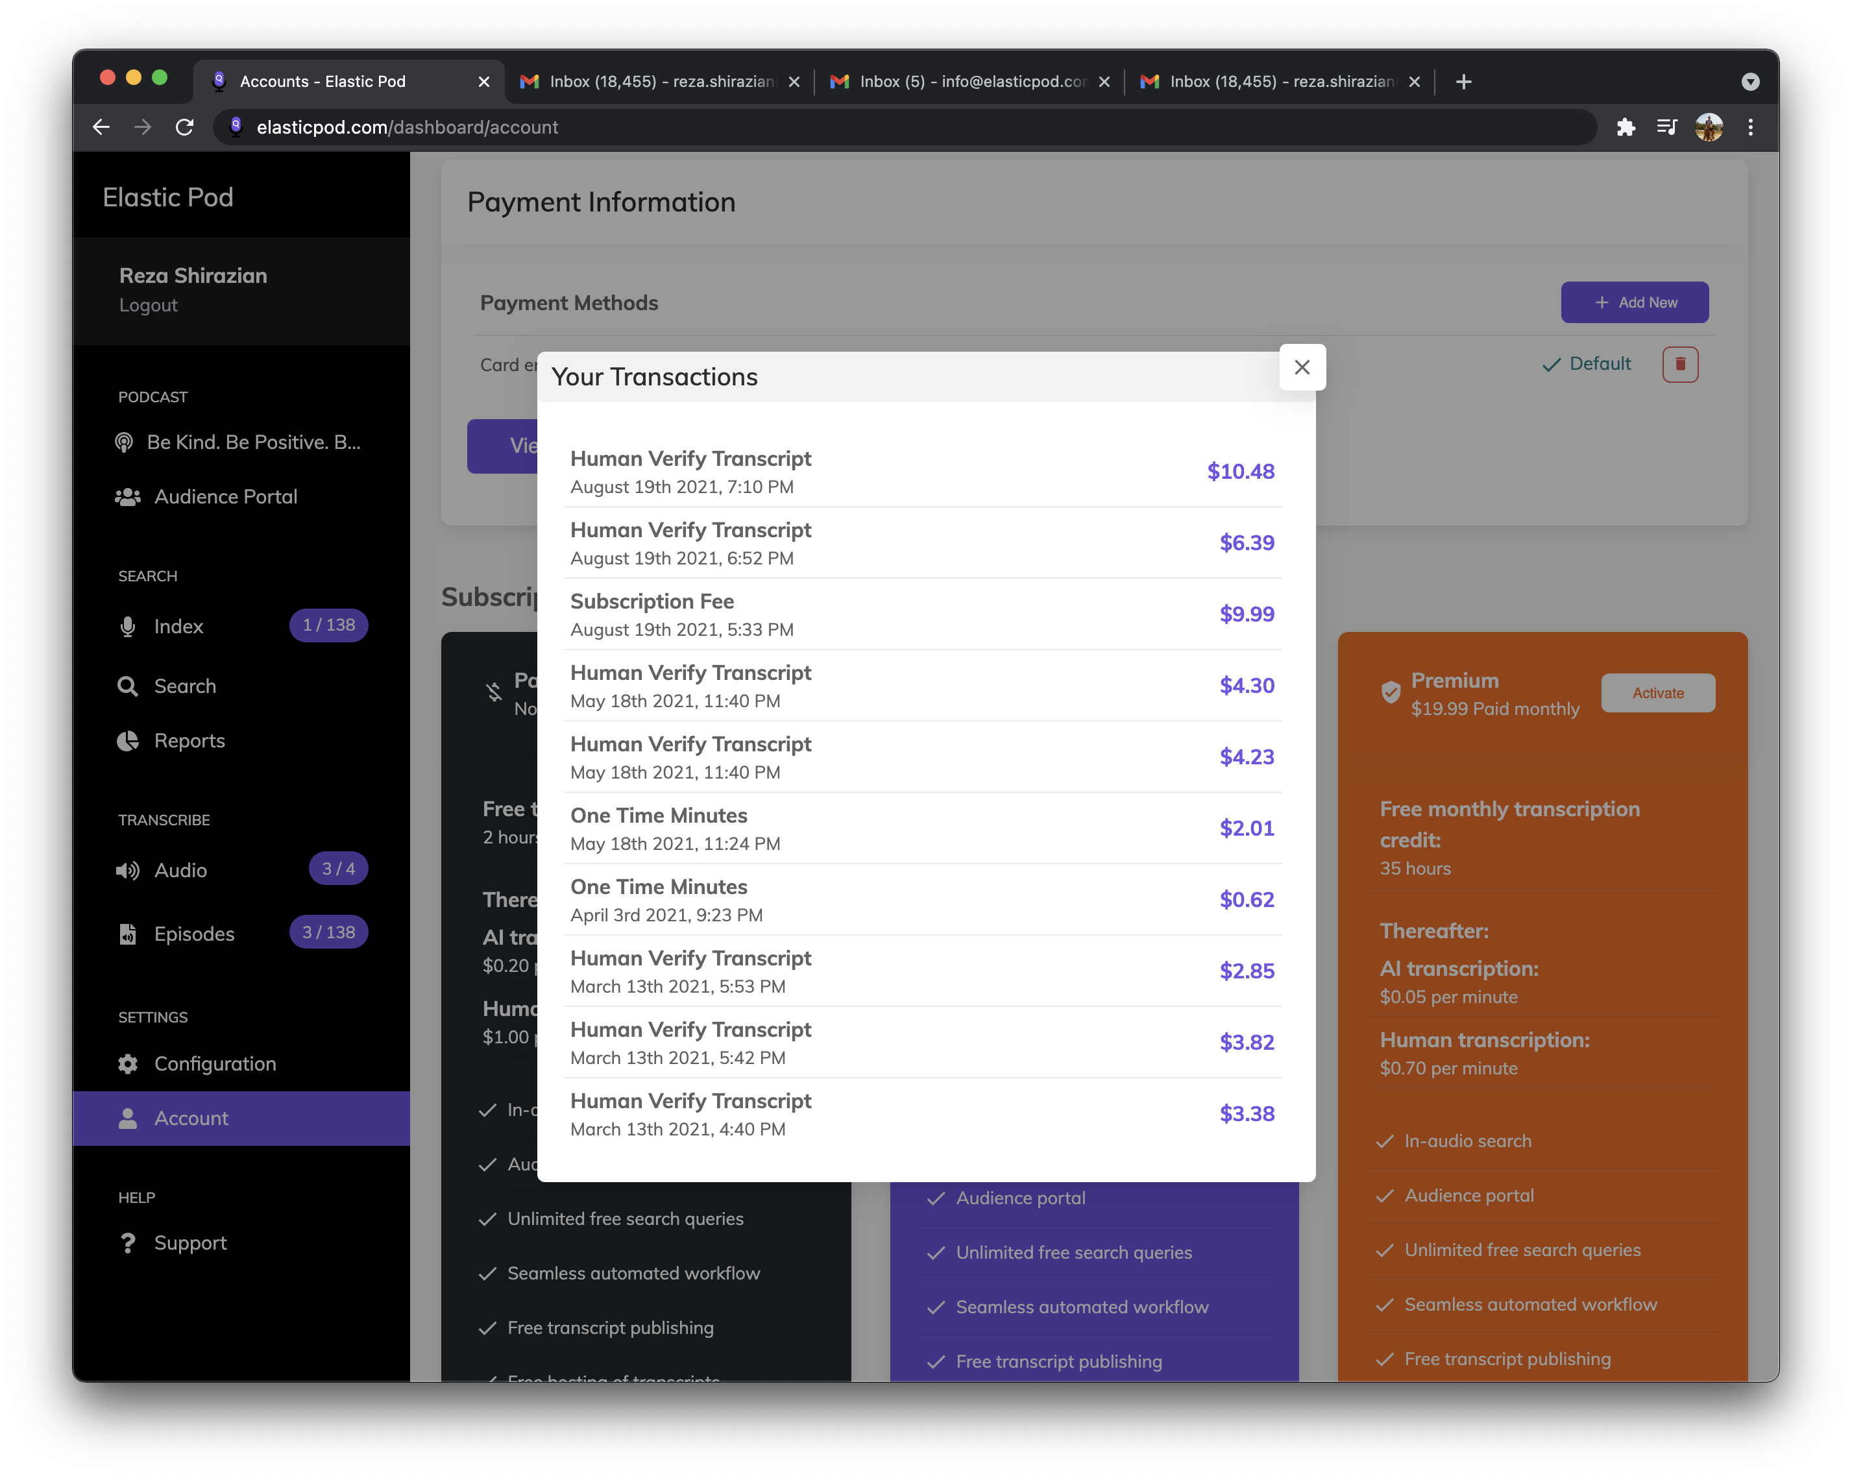
Task: Delete the card with trash icon
Action: click(x=1680, y=364)
